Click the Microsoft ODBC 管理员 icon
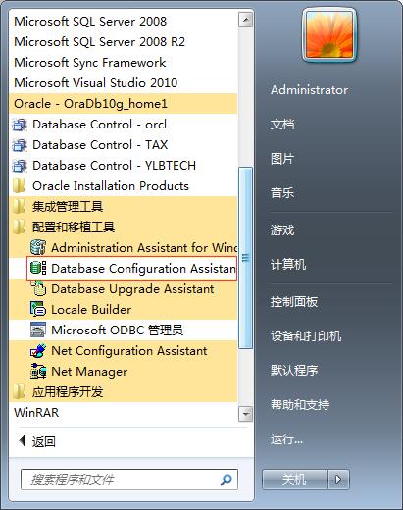 tap(38, 330)
